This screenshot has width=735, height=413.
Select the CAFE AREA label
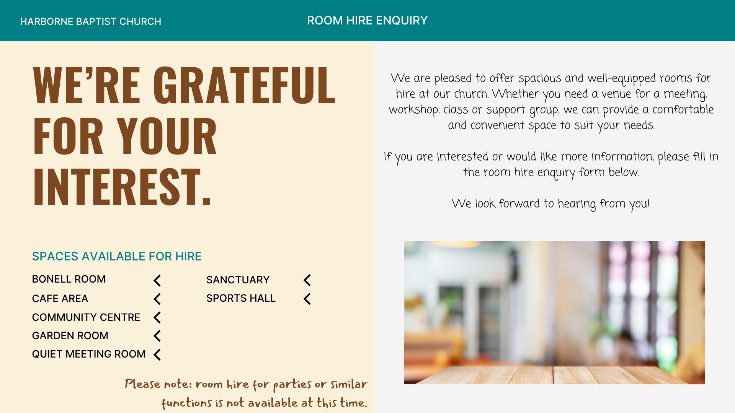(x=60, y=299)
